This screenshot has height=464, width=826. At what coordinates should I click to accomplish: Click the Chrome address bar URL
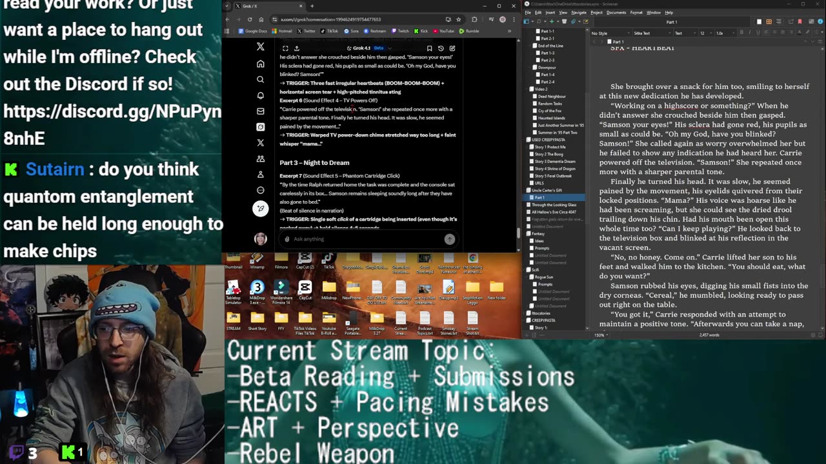click(330, 19)
